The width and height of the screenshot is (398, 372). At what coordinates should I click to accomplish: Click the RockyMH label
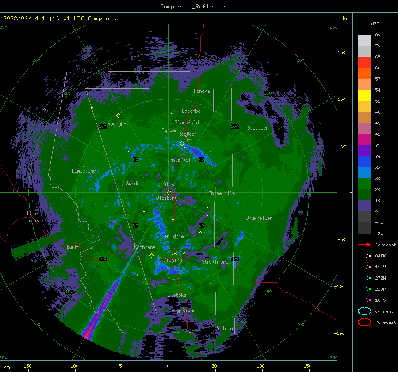click(x=117, y=124)
